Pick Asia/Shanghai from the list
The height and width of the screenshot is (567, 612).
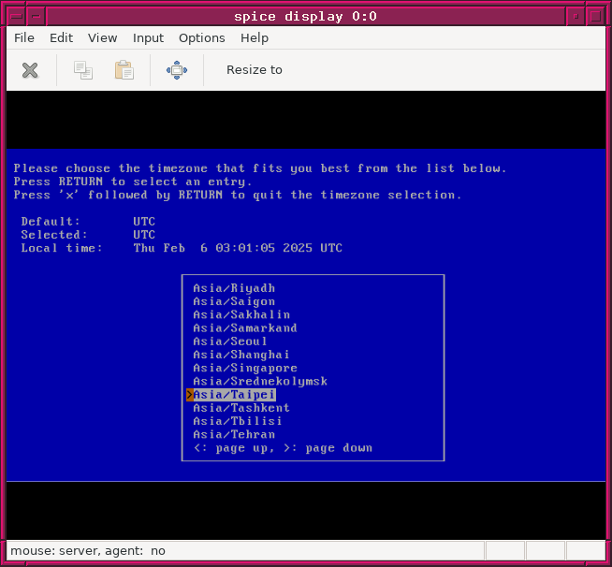[x=241, y=355]
